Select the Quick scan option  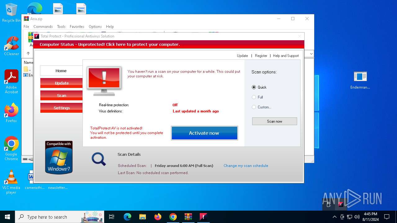(259, 87)
